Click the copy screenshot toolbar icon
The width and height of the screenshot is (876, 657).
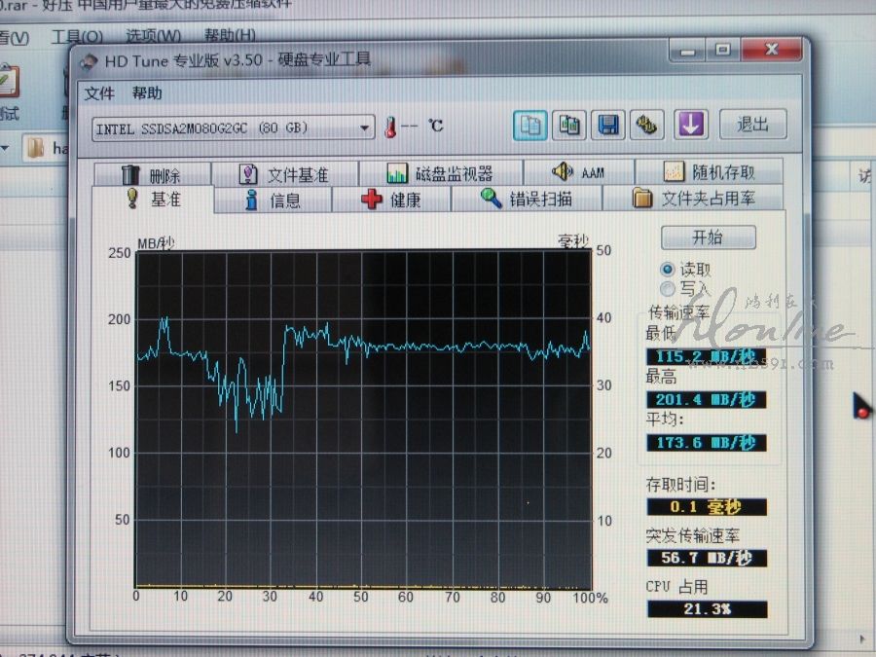pyautogui.click(x=568, y=125)
